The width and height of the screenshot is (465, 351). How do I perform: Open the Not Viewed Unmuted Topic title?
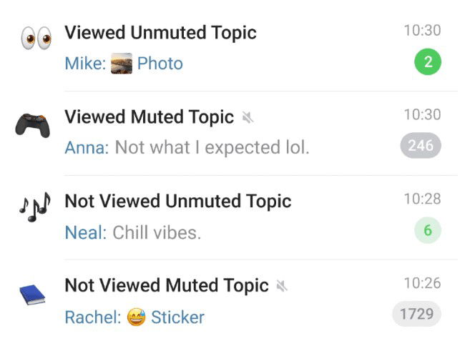(178, 201)
